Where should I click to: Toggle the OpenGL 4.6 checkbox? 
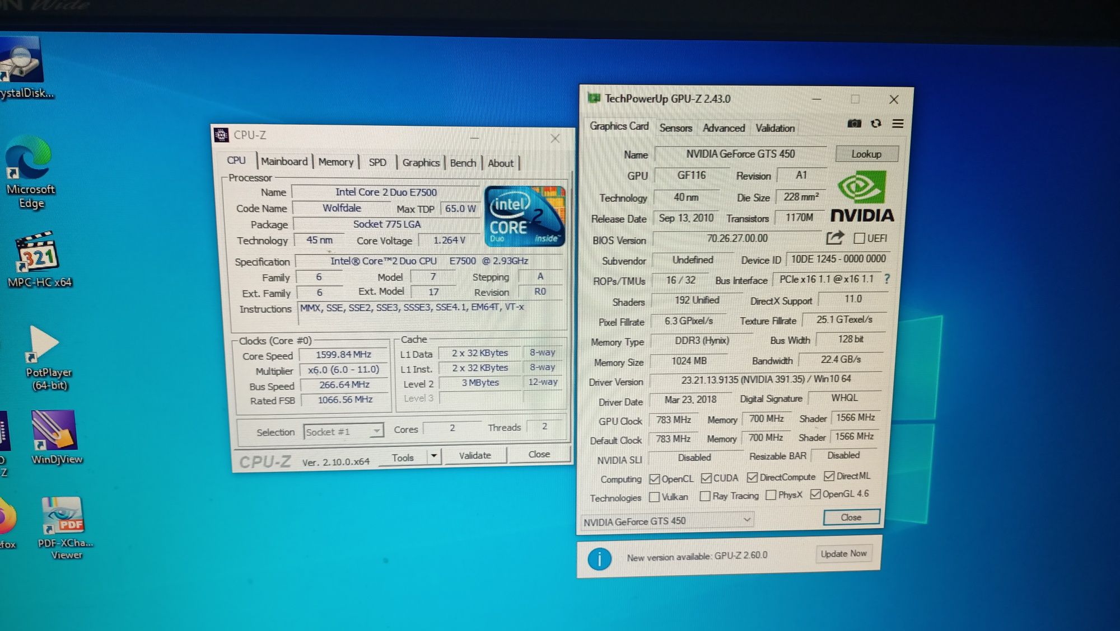[815, 494]
